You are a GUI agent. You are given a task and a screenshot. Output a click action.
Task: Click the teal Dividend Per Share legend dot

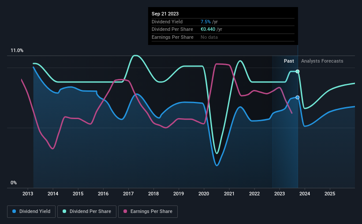point(64,211)
